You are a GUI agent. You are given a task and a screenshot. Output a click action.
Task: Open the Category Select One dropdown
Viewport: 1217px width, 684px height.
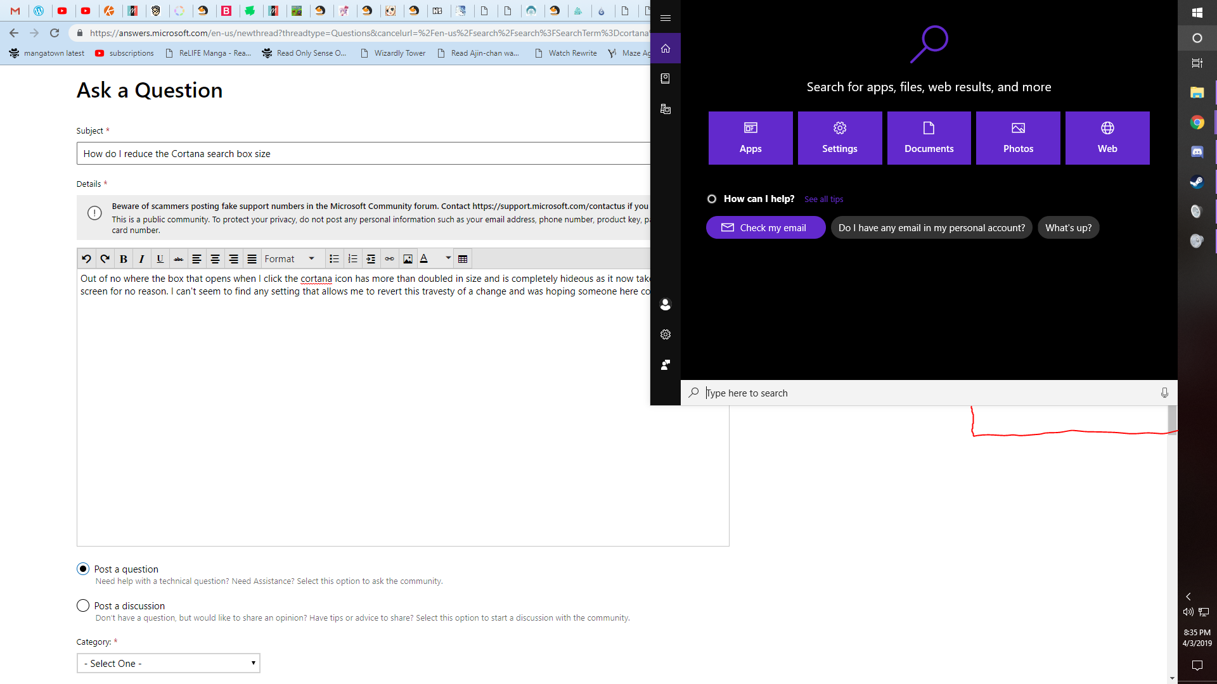(169, 663)
